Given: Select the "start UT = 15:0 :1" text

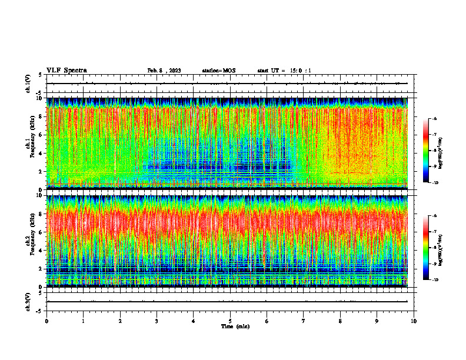Looking at the screenshot, I should tap(284, 71).
